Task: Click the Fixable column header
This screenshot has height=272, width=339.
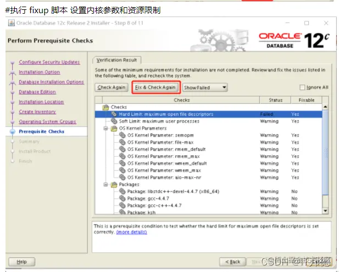Action: coord(307,100)
